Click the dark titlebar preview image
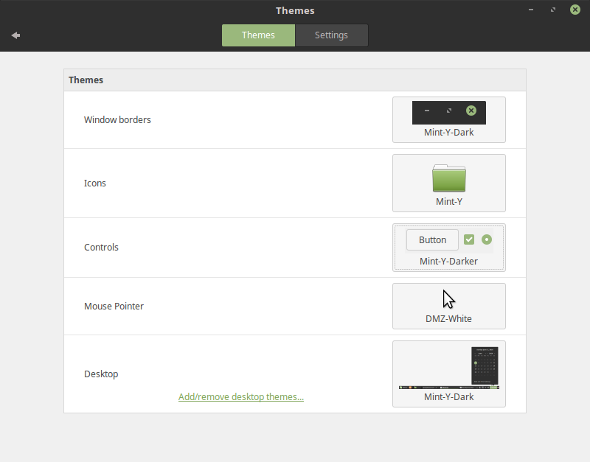This screenshot has height=462, width=590. pos(449,113)
